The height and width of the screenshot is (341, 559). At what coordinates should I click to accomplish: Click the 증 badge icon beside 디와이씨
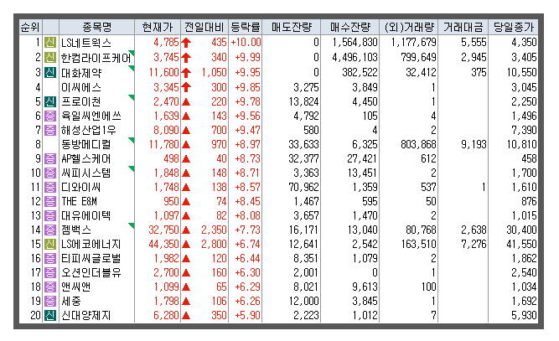[x=50, y=187]
